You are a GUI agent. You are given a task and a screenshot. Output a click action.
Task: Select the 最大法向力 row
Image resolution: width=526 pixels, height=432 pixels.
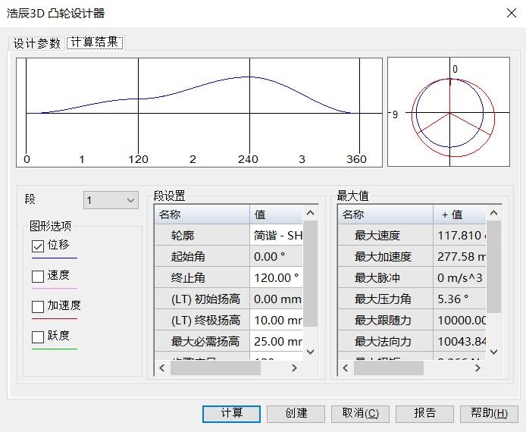pyautogui.click(x=412, y=341)
